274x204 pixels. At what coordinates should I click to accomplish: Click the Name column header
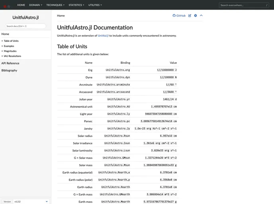88,63
